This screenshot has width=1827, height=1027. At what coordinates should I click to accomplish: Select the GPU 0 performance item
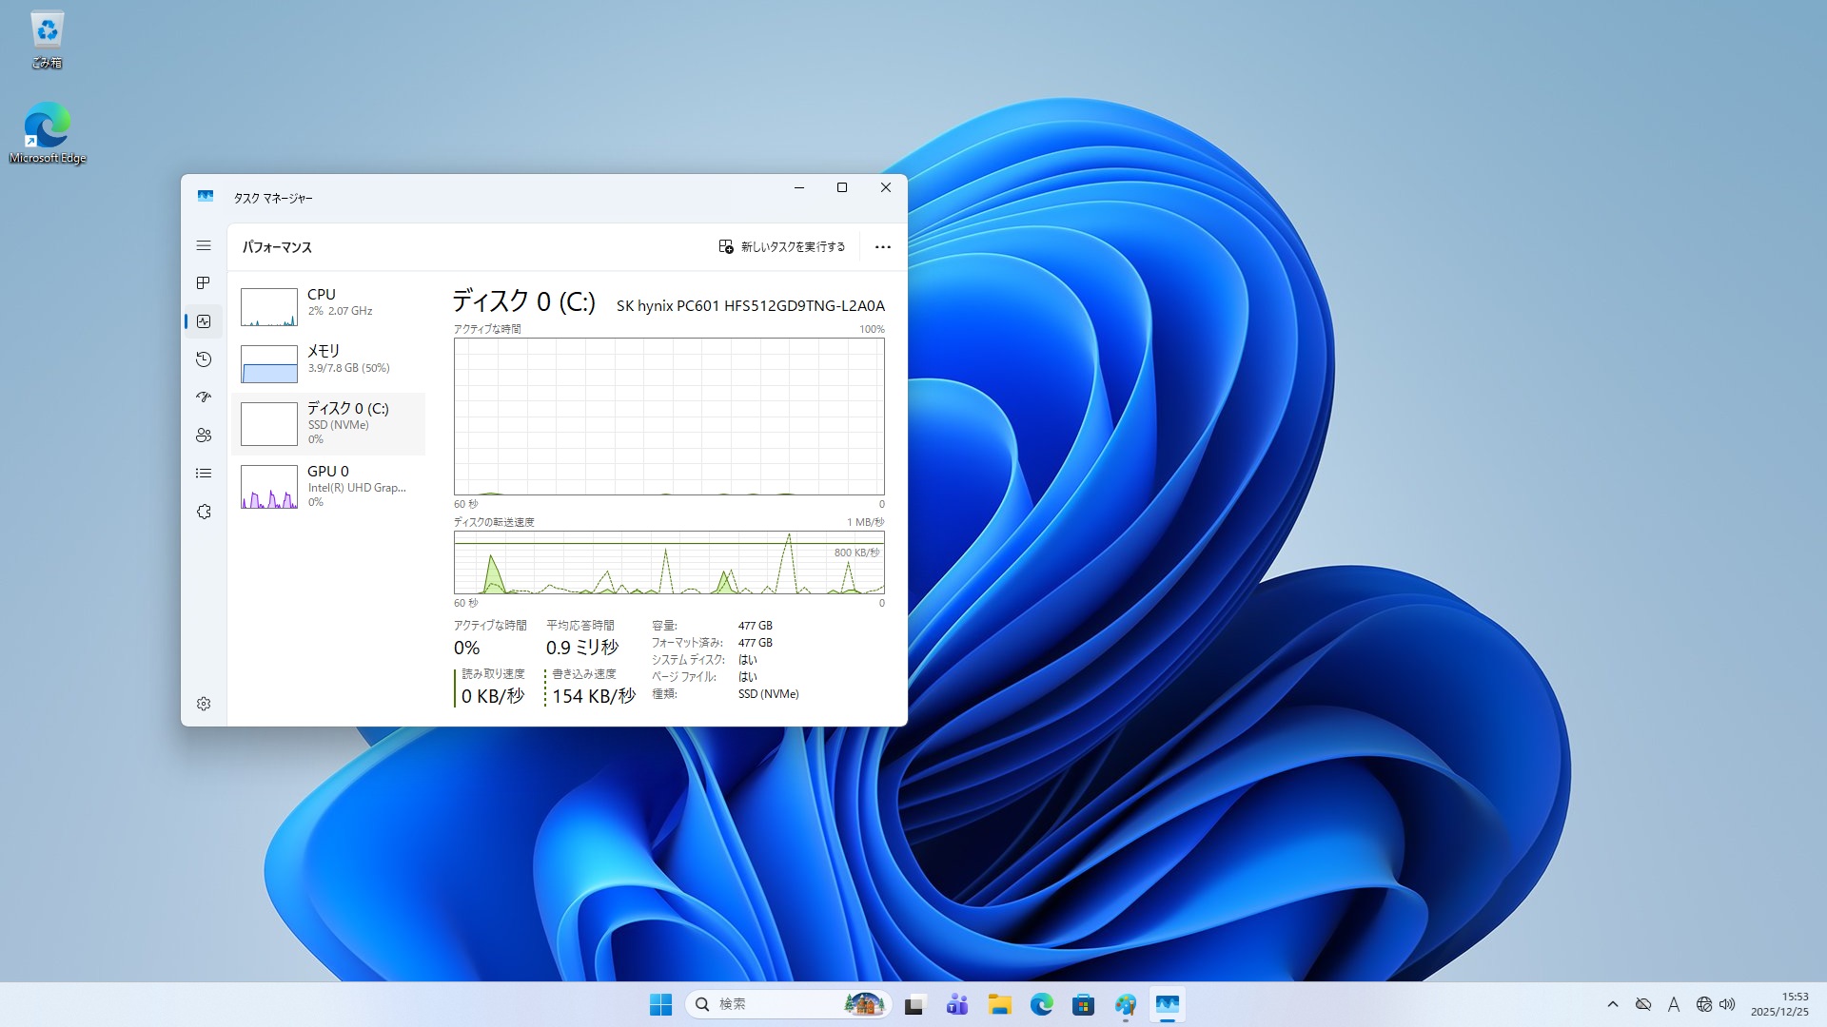coord(328,486)
